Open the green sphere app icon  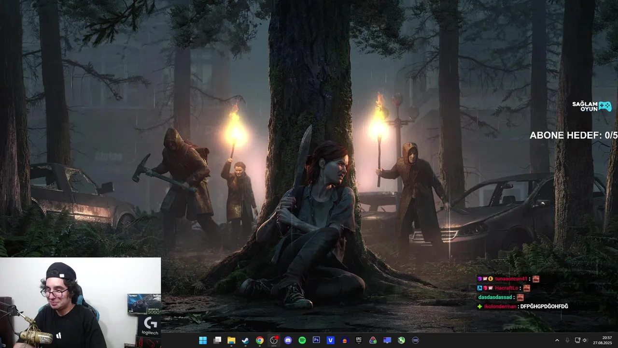tap(401, 340)
